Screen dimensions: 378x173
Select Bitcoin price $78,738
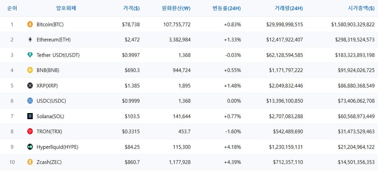point(131,24)
